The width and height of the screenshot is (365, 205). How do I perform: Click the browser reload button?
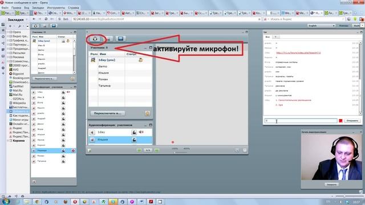pyautogui.click(x=46, y=19)
